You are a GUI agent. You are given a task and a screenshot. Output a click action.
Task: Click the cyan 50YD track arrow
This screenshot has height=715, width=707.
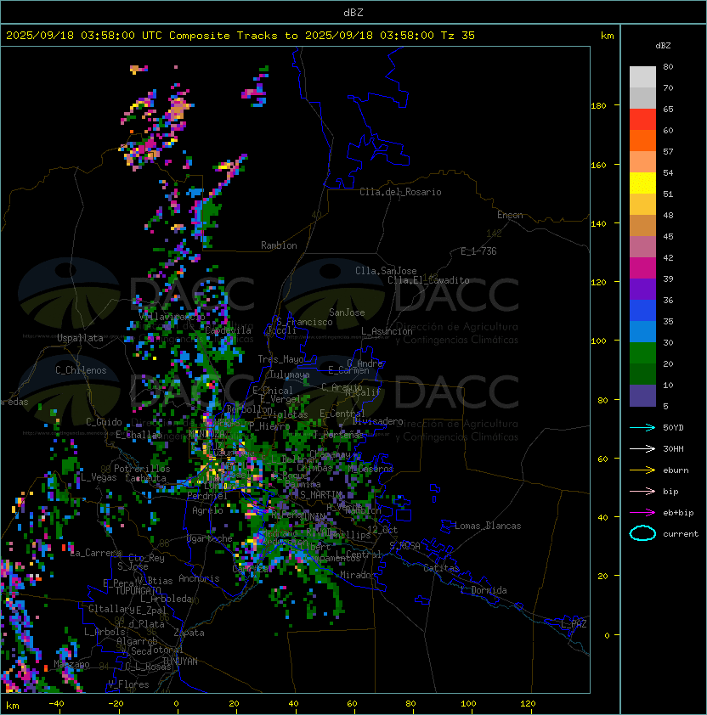click(642, 427)
